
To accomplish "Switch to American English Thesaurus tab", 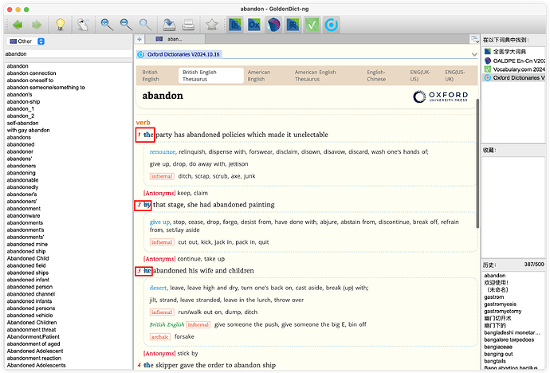I will 315,76.
